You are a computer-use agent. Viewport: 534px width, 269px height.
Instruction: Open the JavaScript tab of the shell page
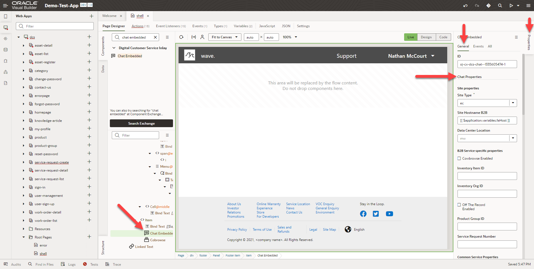(267, 26)
